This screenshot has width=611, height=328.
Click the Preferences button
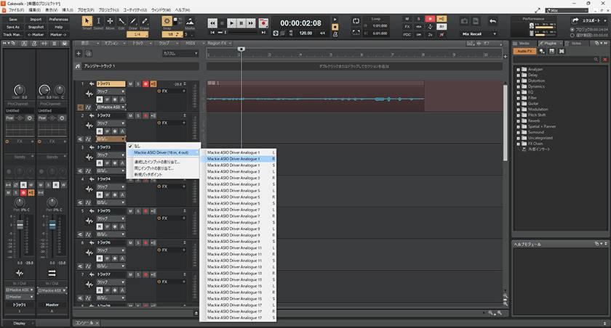point(59,19)
